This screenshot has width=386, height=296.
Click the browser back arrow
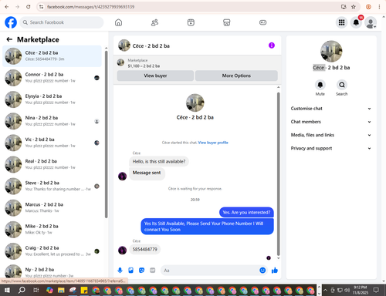(x=7, y=7)
